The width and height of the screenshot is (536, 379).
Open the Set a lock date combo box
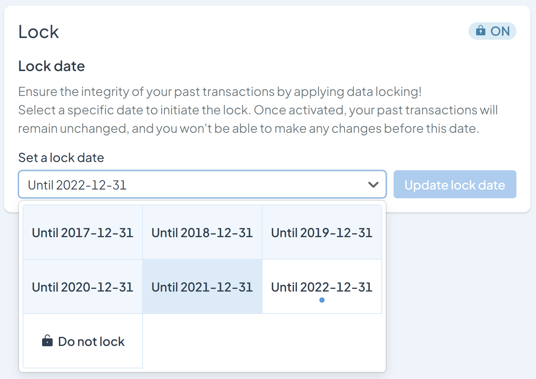point(202,185)
